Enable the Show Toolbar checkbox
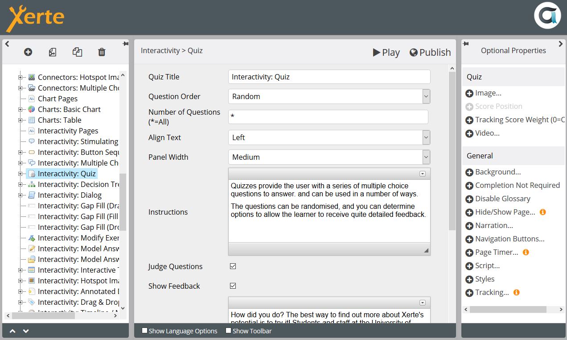This screenshot has height=340, width=567. coord(228,331)
